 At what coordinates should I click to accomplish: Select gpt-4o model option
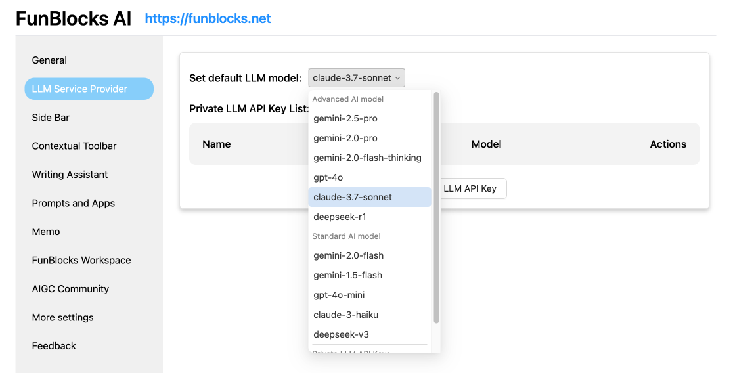click(370, 177)
